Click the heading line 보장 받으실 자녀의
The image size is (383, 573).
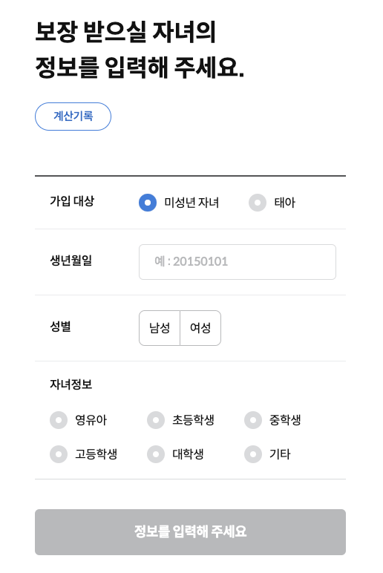pos(125,32)
